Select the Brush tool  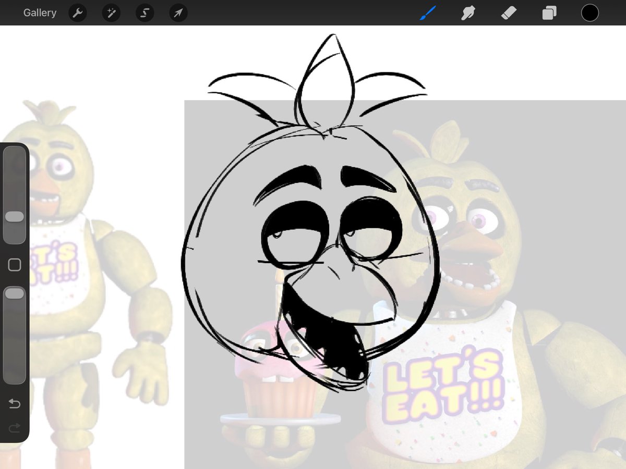[x=428, y=13]
